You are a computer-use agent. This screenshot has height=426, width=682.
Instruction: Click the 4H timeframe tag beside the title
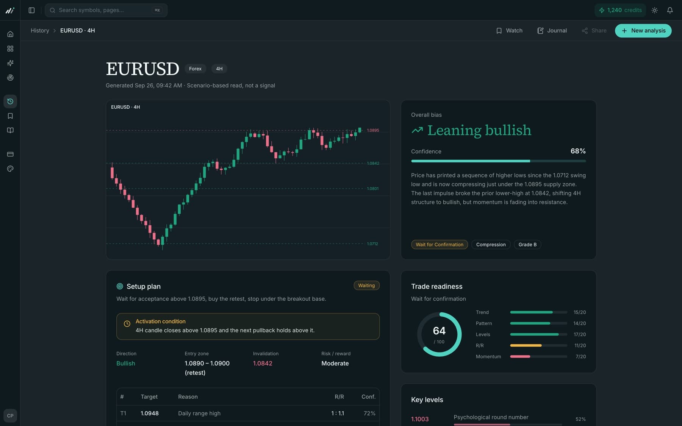coord(219,69)
